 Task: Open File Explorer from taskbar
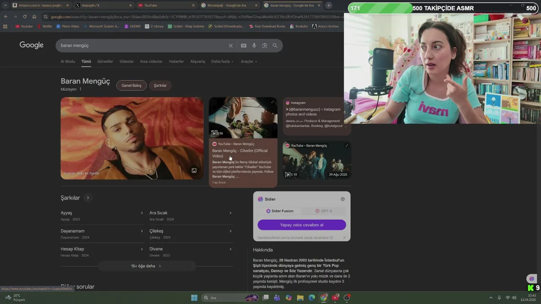click(x=300, y=298)
